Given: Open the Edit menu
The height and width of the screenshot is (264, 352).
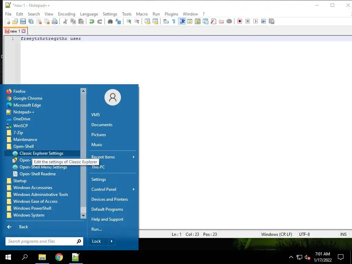Looking at the screenshot, I should click(20, 14).
